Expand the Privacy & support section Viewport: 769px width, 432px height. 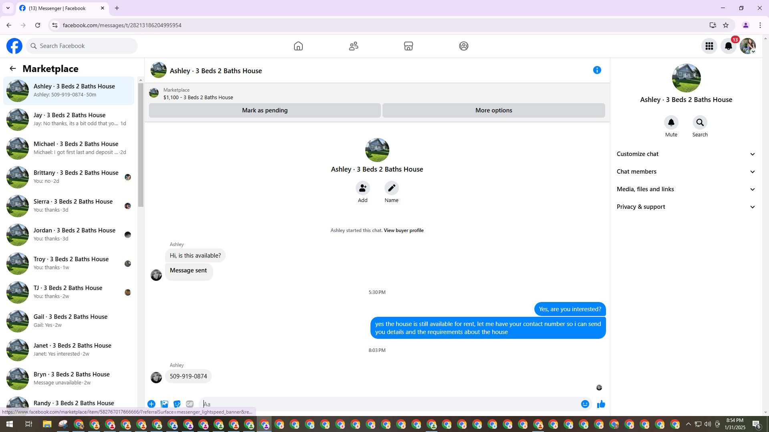[x=686, y=207]
